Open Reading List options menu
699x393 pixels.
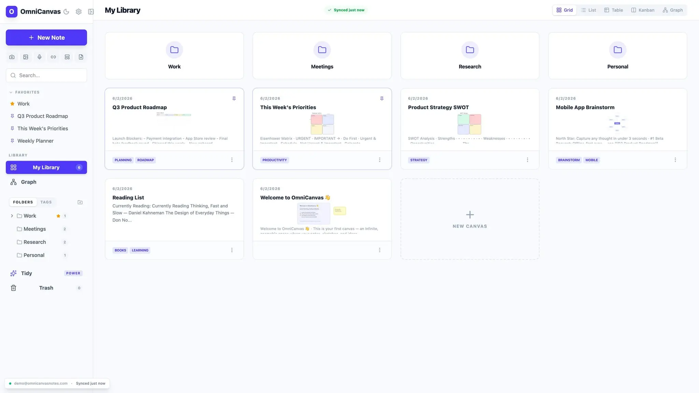(x=232, y=250)
